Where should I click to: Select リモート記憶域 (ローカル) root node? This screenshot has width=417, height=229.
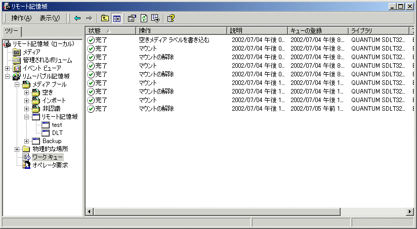coord(44,44)
